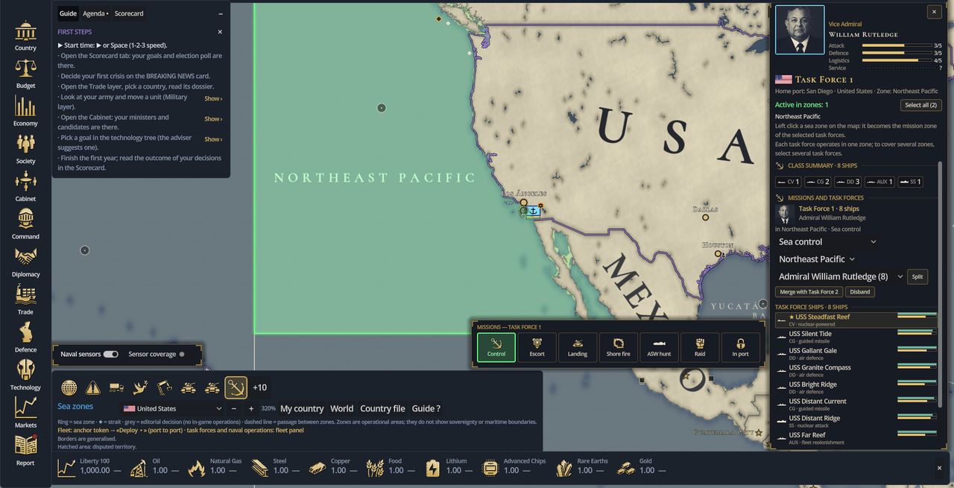Image resolution: width=954 pixels, height=488 pixels.
Task: Open the Report newspaper icon
Action: (x=25, y=451)
